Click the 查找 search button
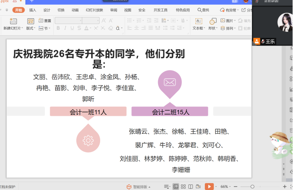293x190 pixels. (x=203, y=10)
